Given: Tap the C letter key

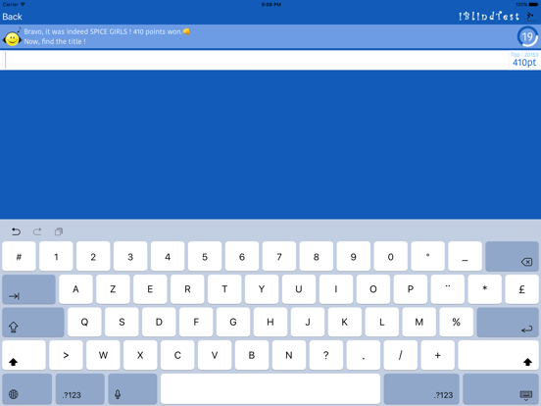Looking at the screenshot, I should 177,355.
